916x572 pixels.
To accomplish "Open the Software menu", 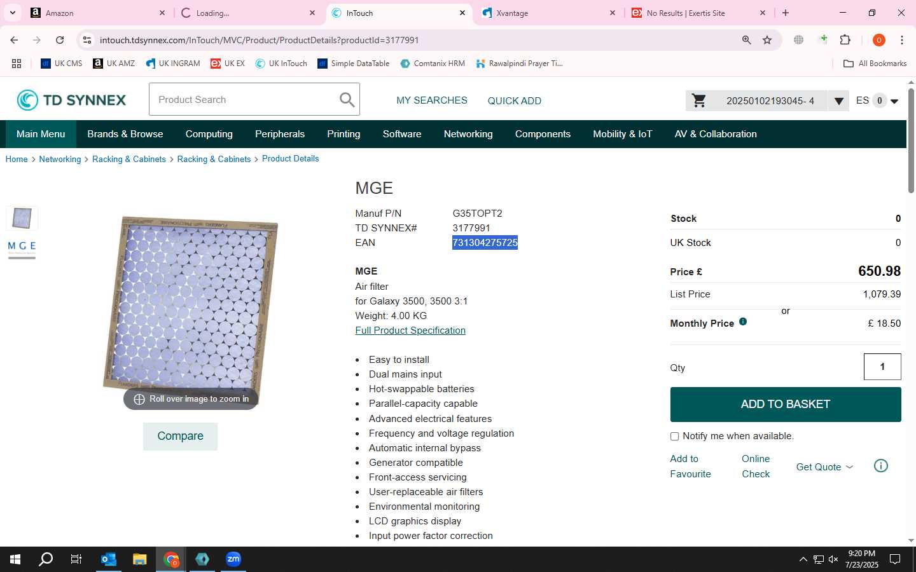I will coord(402,134).
